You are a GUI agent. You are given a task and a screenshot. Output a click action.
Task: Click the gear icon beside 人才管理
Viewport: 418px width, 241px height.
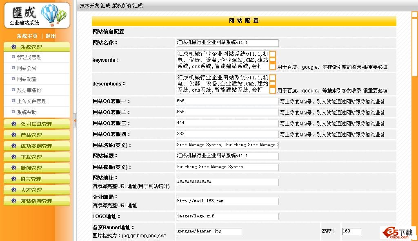point(14,190)
